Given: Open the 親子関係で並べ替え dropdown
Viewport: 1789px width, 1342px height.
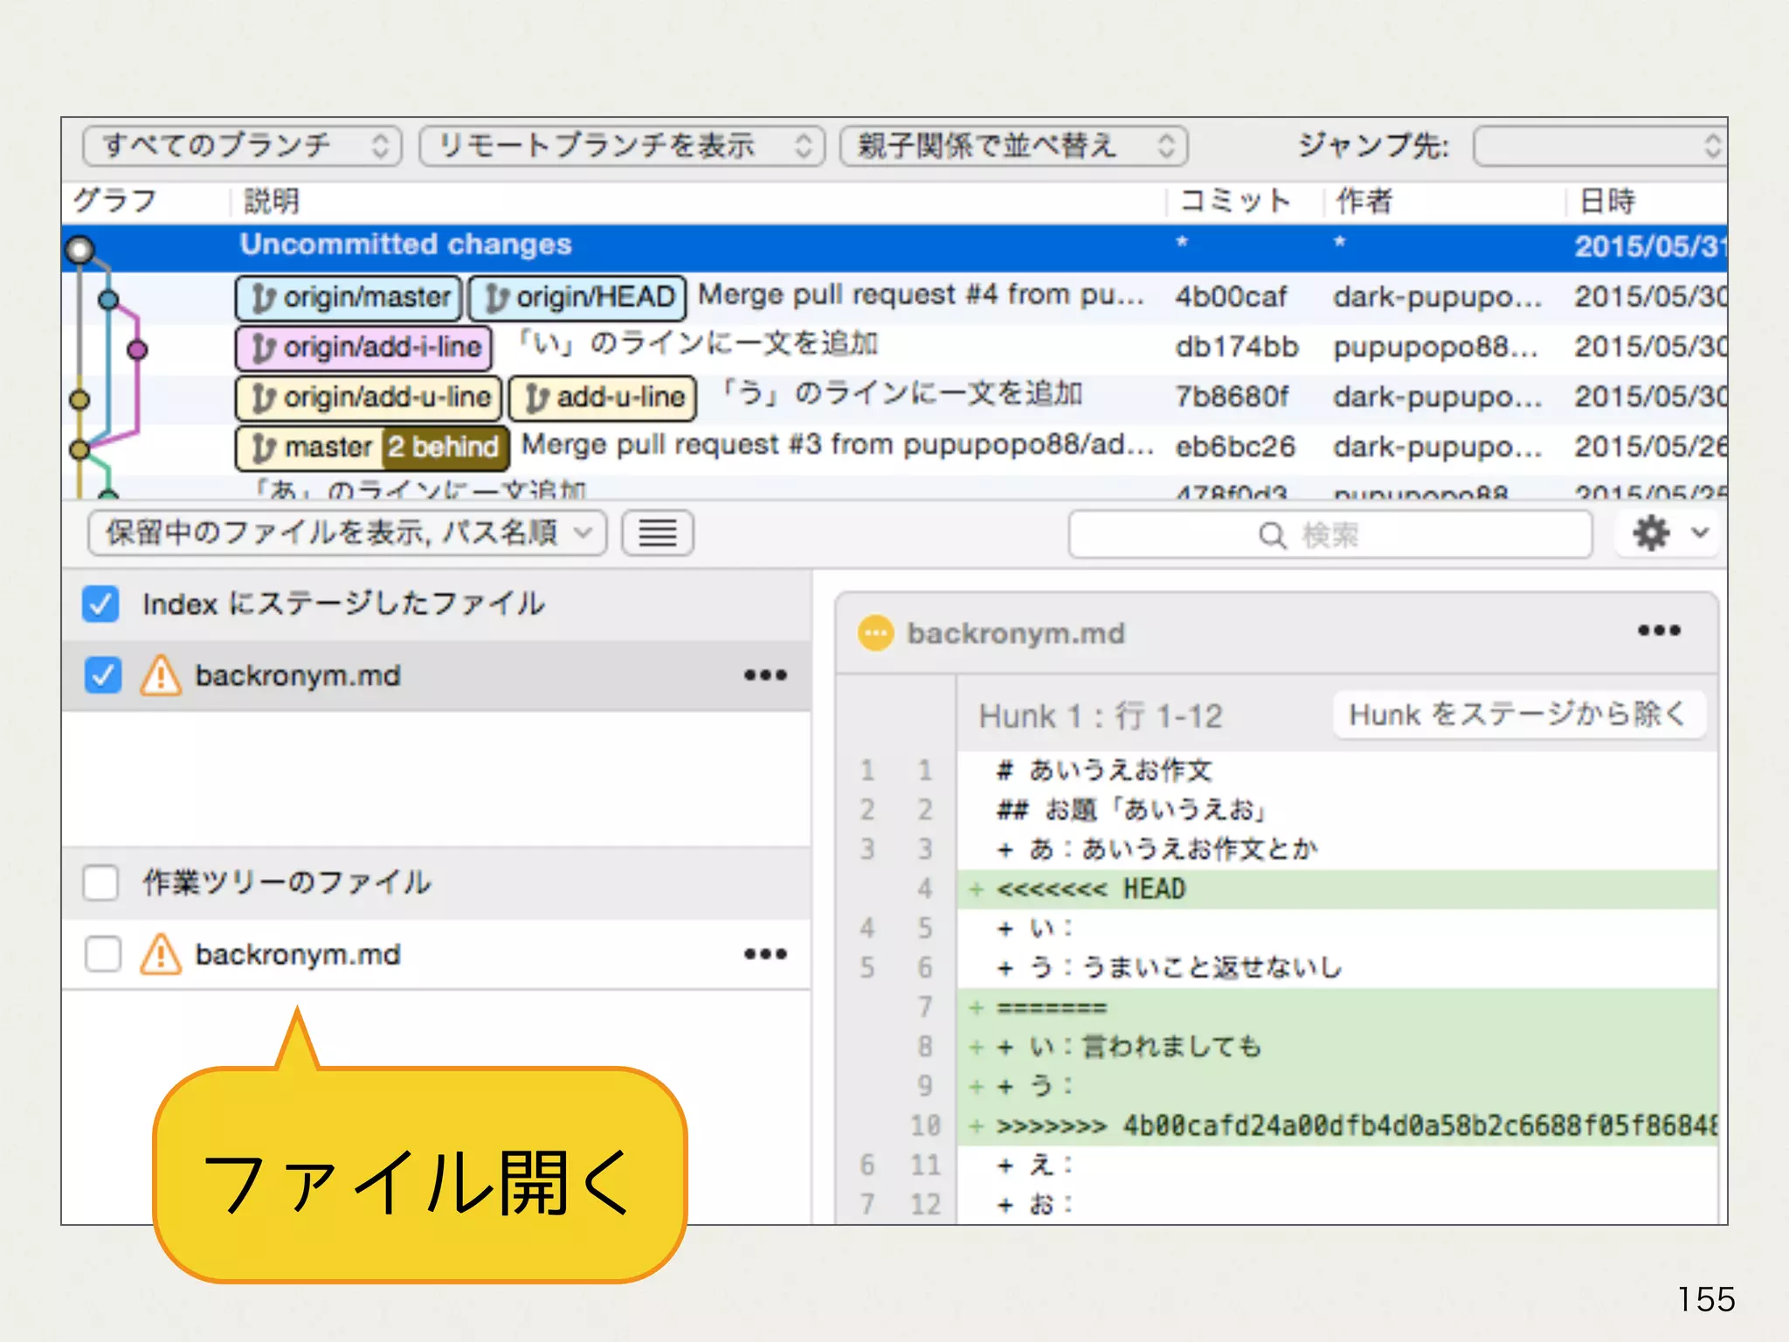Looking at the screenshot, I should (1012, 146).
